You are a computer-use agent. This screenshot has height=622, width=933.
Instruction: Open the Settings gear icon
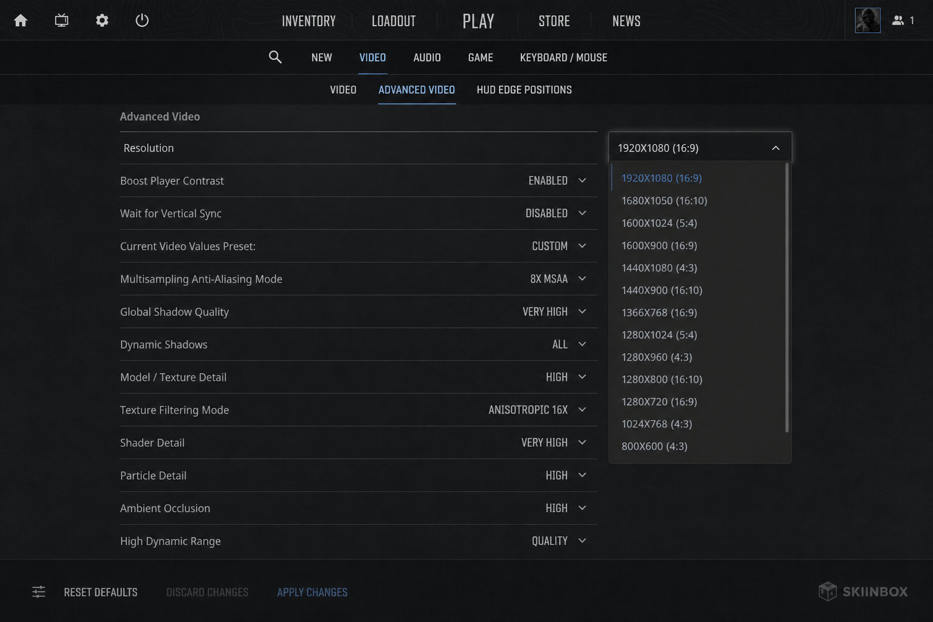click(x=102, y=21)
